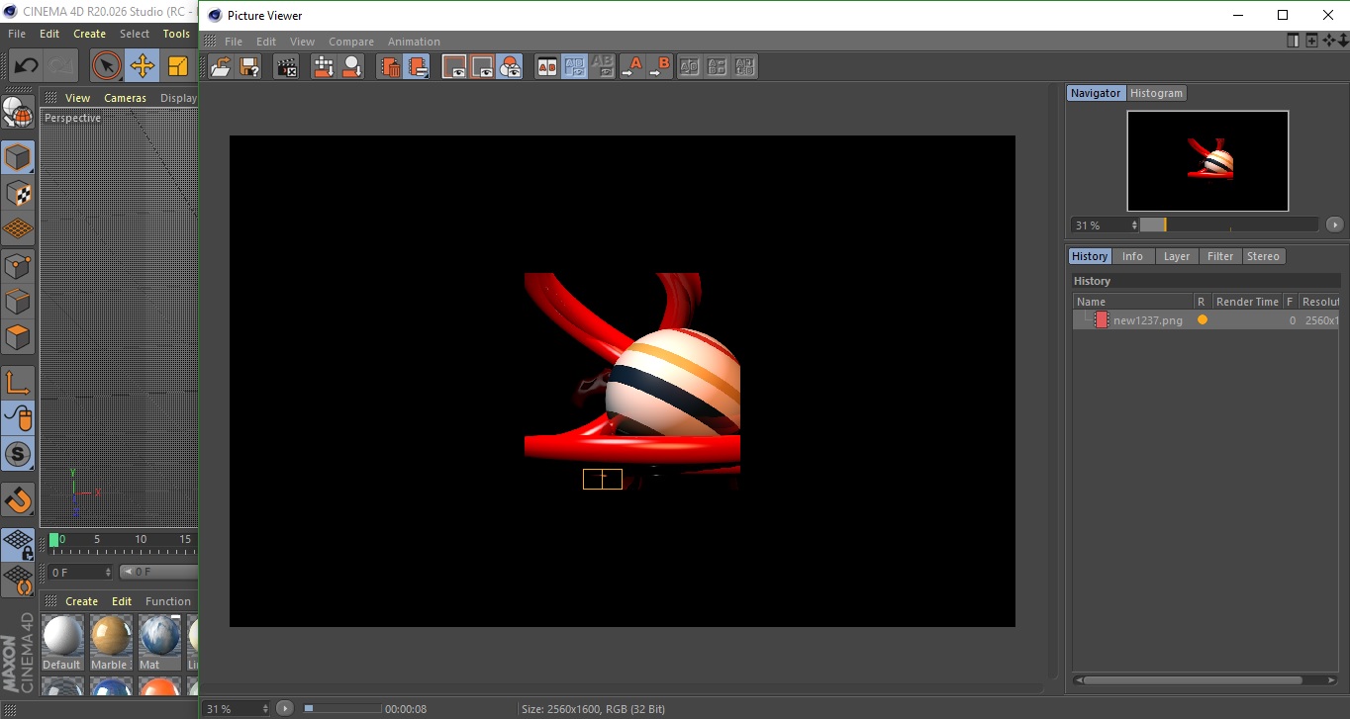The height and width of the screenshot is (719, 1350).
Task: Click the Marble material thumbnail
Action: 110,636
